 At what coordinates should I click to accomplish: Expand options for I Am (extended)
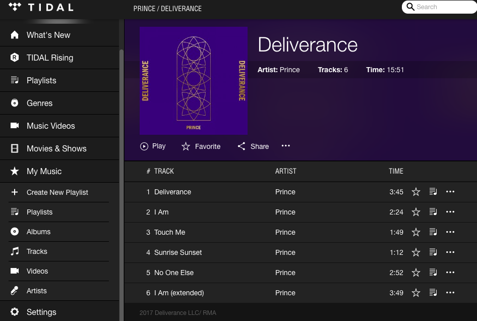click(x=450, y=293)
